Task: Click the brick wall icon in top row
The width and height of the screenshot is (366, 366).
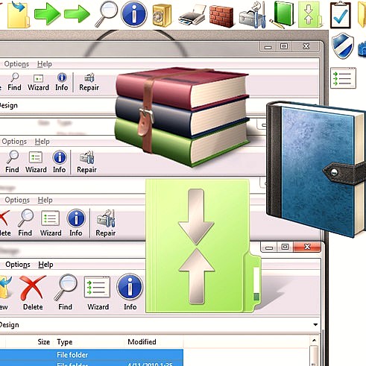Action: click(221, 16)
